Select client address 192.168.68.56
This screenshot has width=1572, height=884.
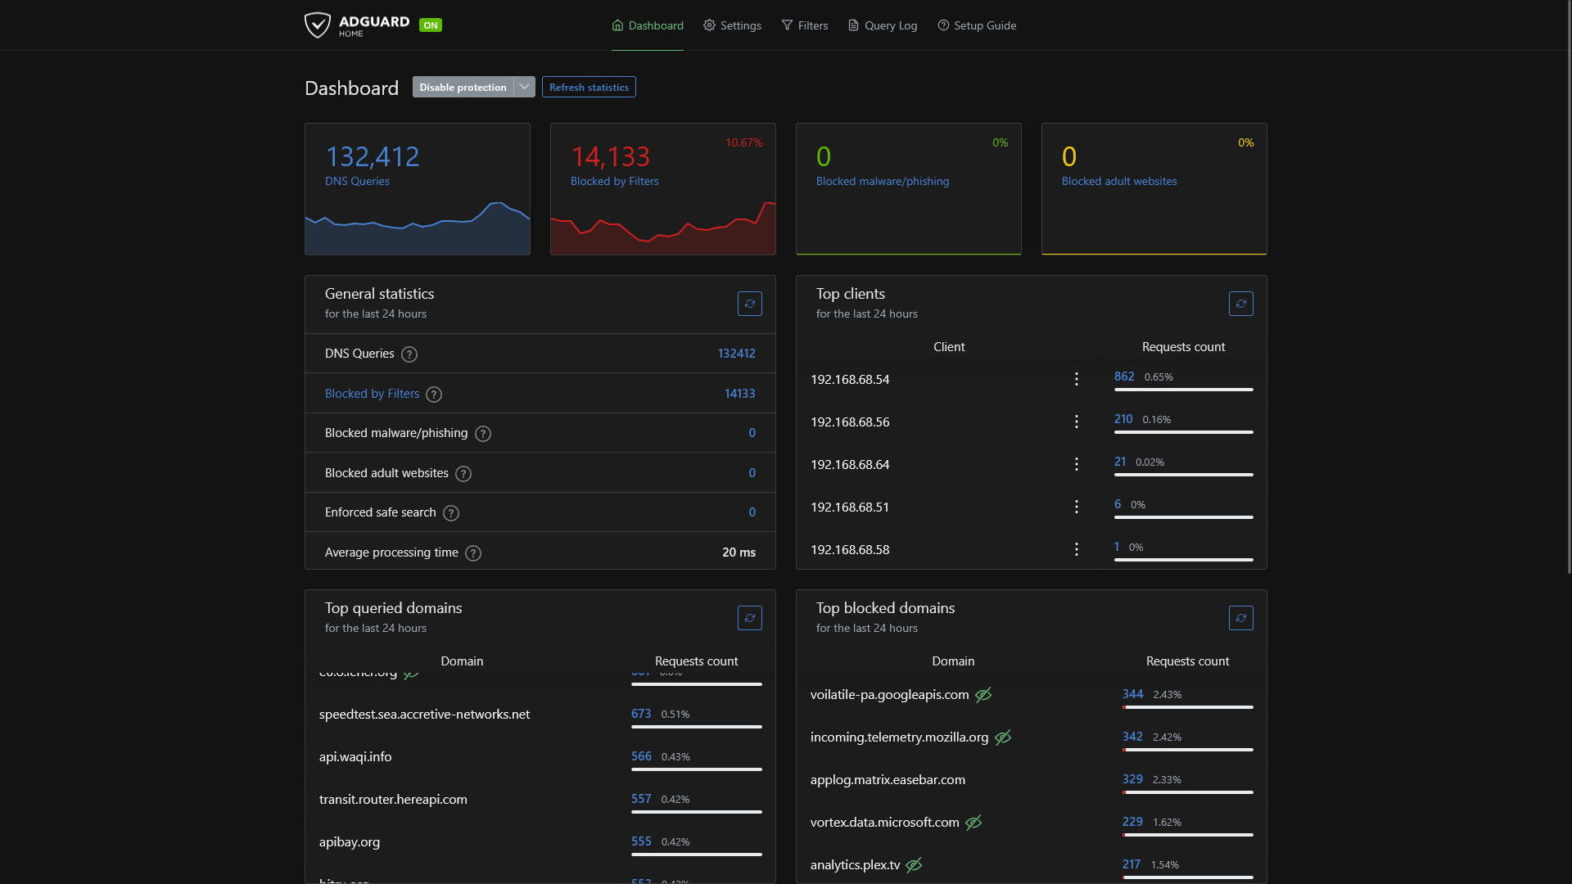point(850,422)
